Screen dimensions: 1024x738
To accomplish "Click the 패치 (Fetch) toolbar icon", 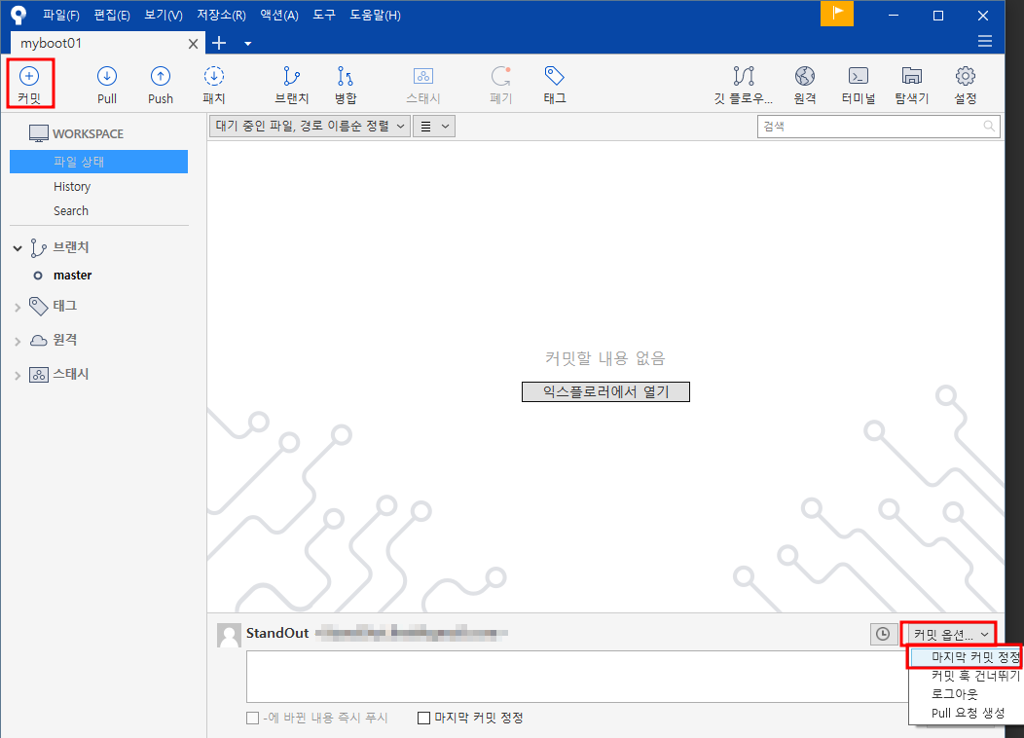I will coord(213,85).
